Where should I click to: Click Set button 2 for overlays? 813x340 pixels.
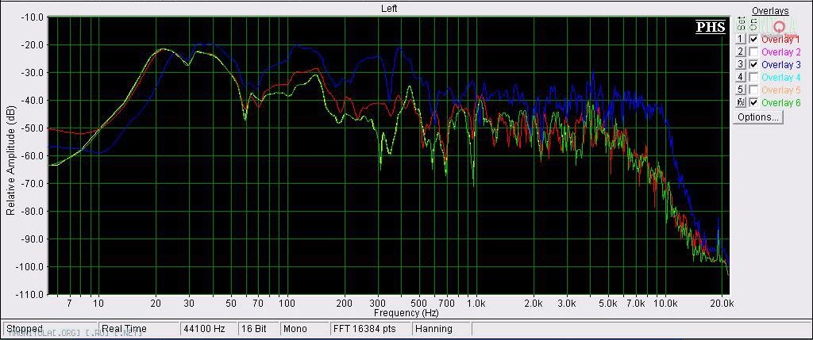[x=741, y=52]
